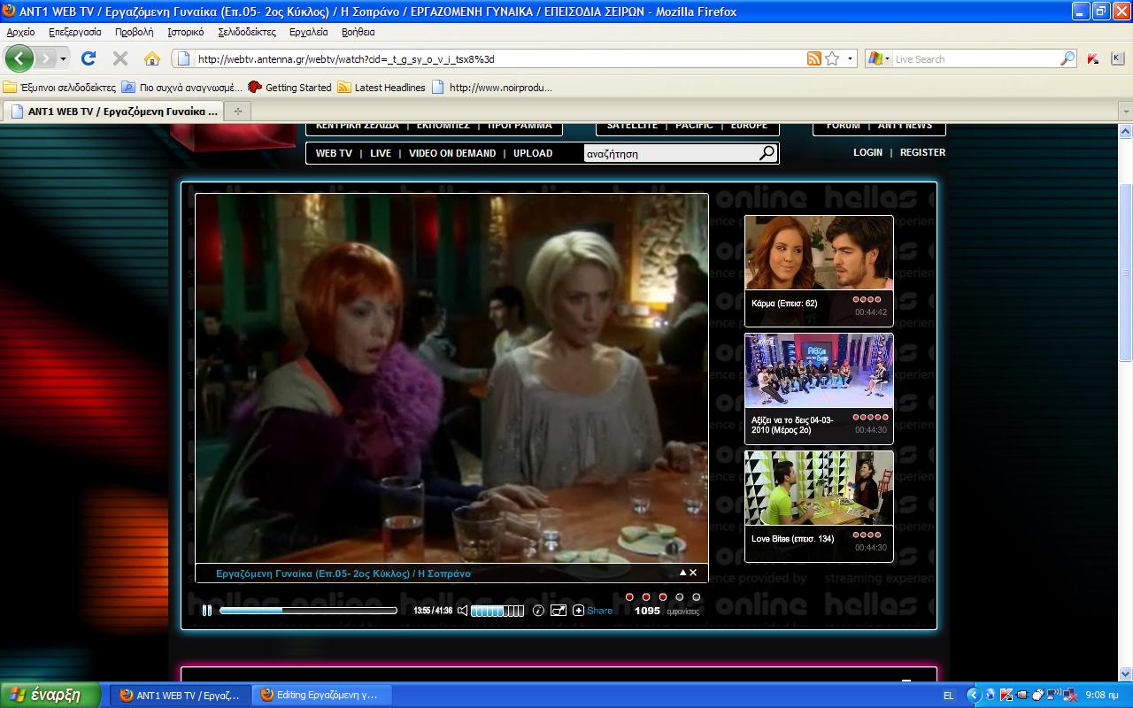Close the video title overlay bar
Viewport: 1133px width, 708px height.
click(693, 573)
